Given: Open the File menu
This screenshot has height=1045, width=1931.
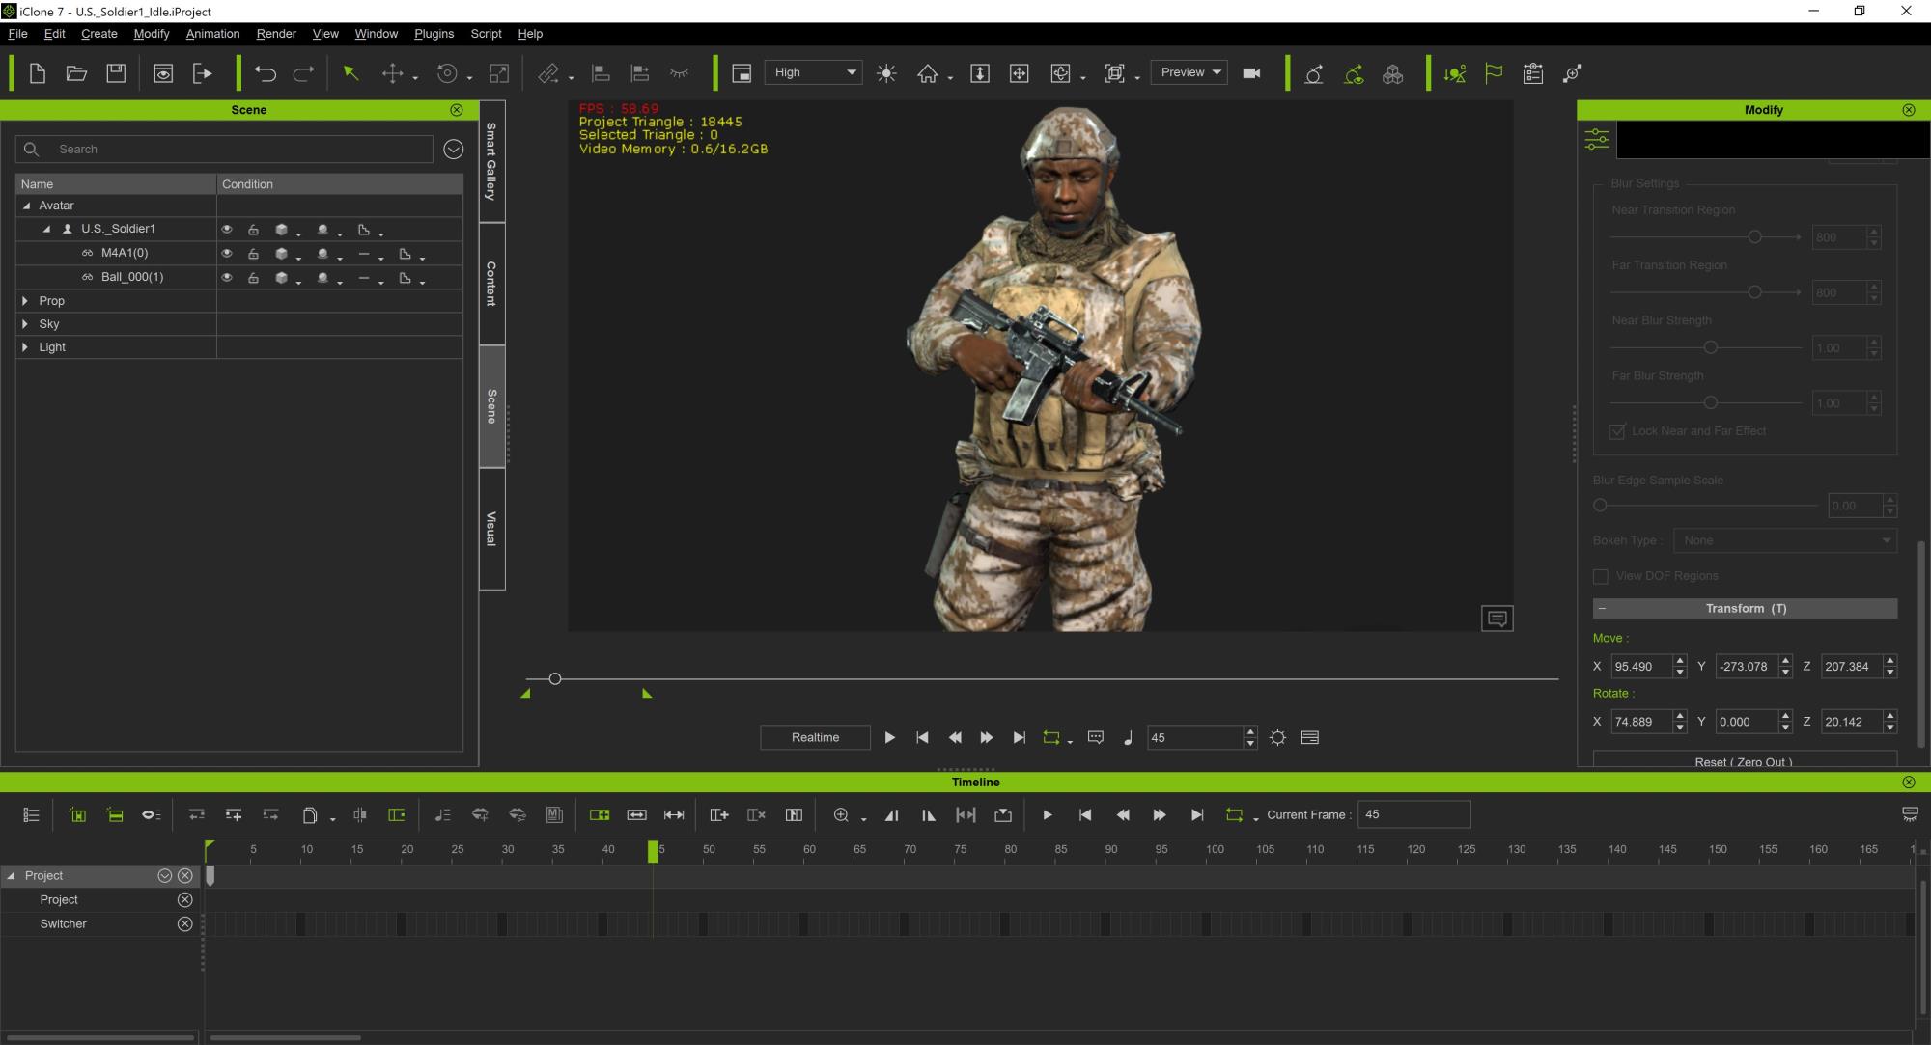Looking at the screenshot, I should tap(17, 34).
